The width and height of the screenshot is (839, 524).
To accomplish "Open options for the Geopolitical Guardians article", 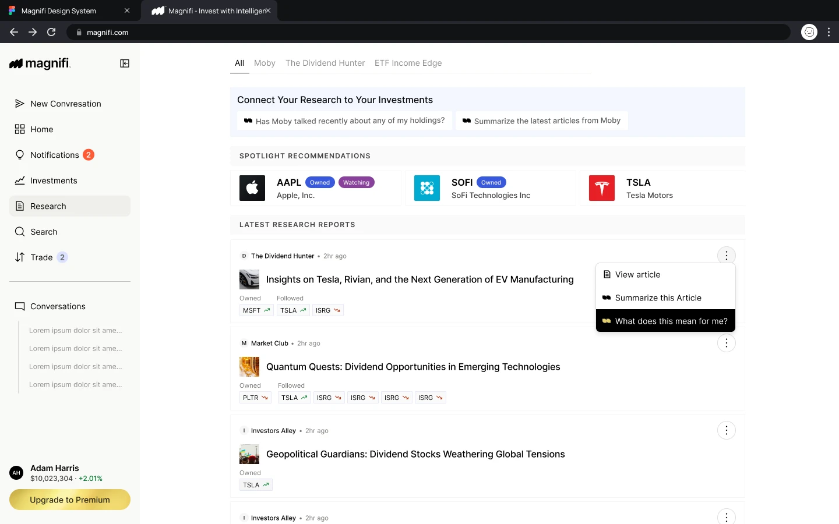I will (x=726, y=430).
